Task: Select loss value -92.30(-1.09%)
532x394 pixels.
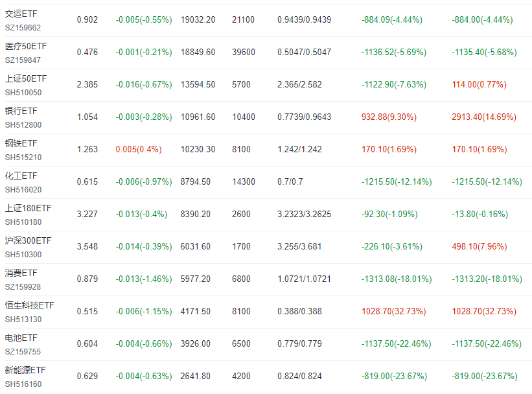Action: point(389,214)
